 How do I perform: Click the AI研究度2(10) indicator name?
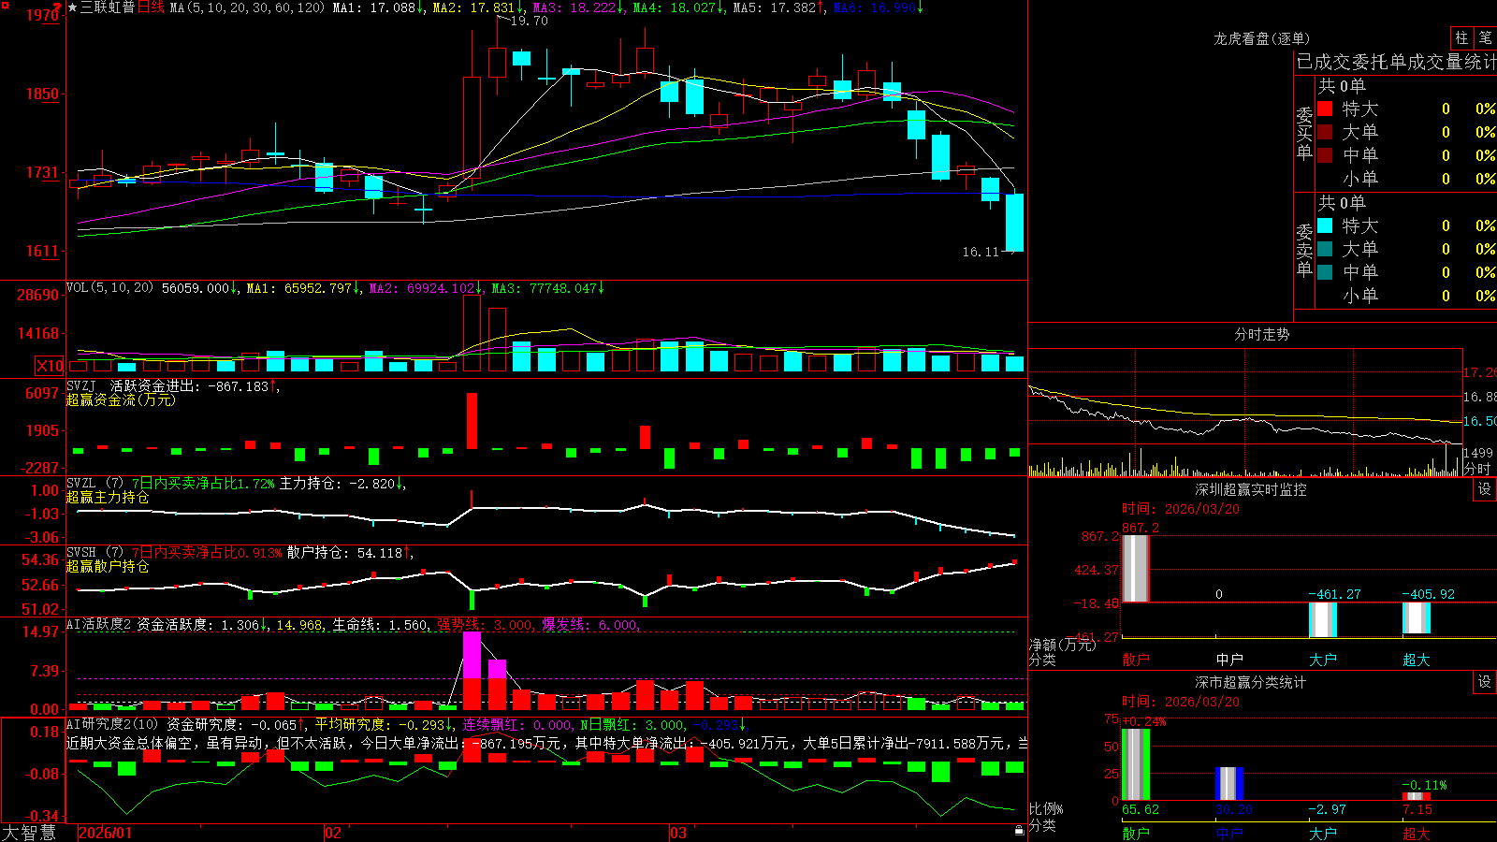click(112, 724)
